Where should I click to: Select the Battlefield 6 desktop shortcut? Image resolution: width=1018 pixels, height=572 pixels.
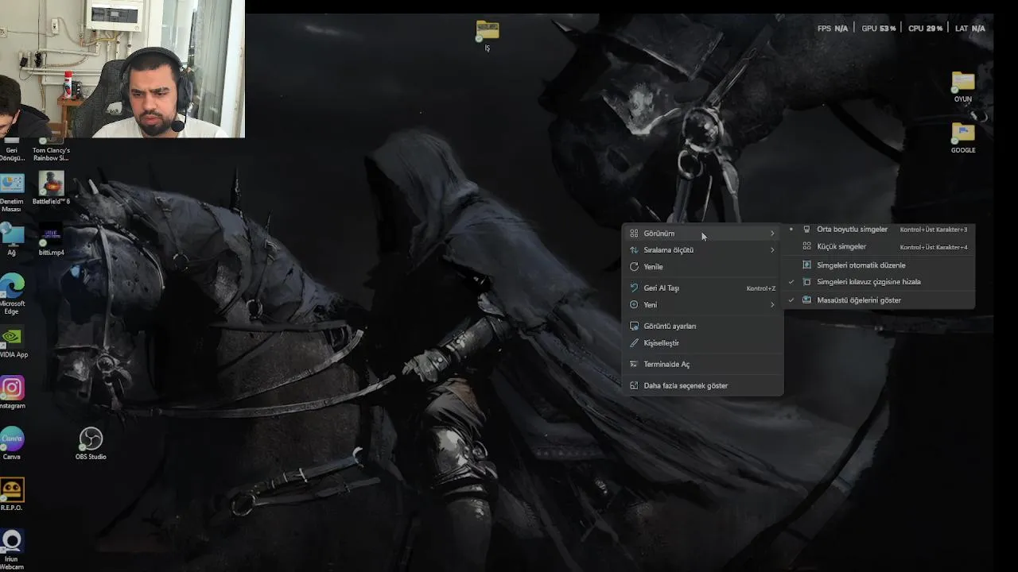pyautogui.click(x=51, y=189)
